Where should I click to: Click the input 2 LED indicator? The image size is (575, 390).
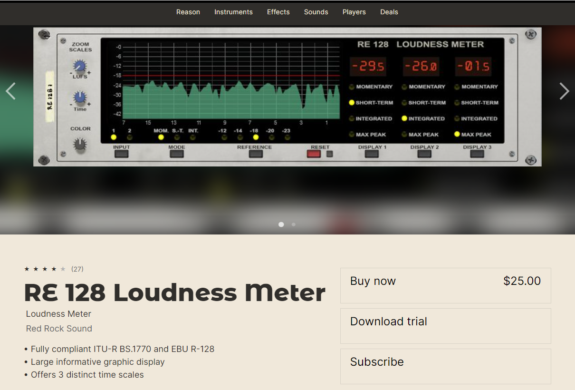[129, 137]
